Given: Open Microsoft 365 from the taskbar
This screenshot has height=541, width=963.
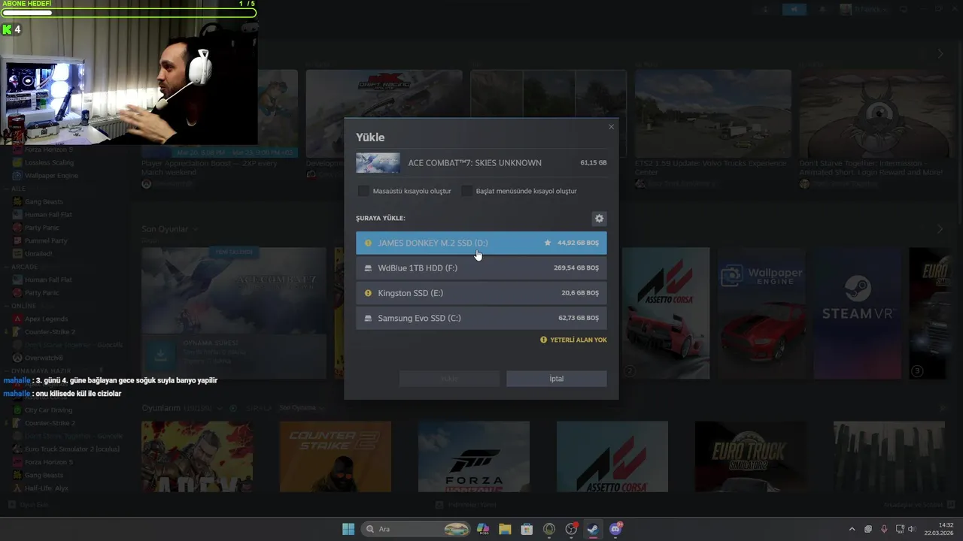Looking at the screenshot, I should (x=483, y=529).
